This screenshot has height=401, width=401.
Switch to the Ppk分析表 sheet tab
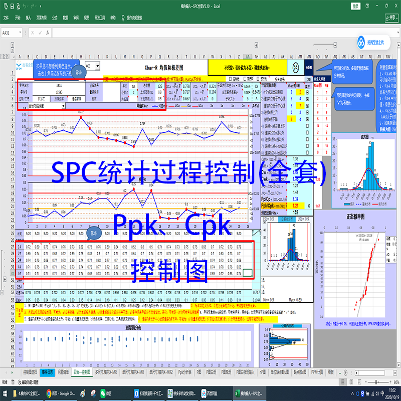point(184,372)
